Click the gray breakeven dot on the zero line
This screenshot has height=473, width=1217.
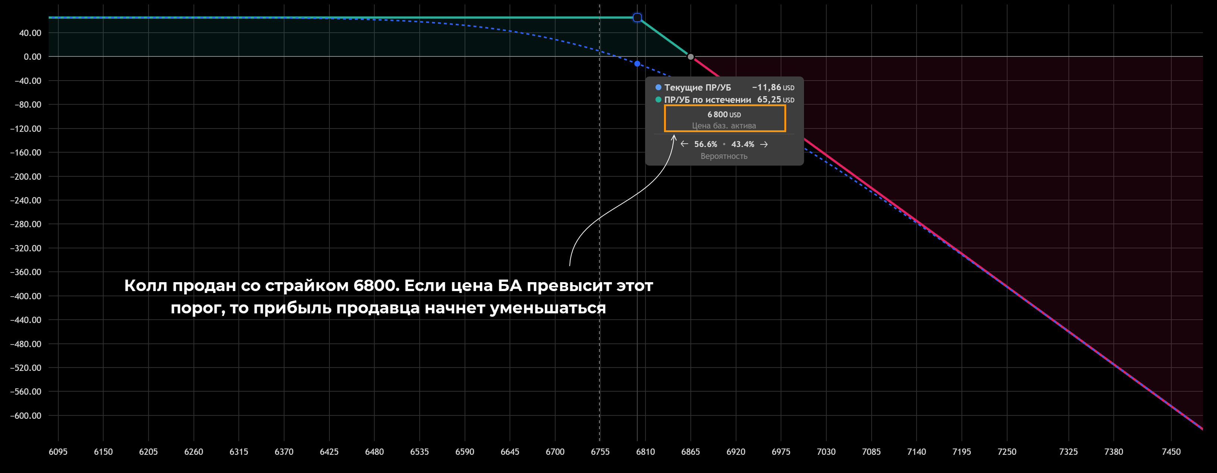691,57
